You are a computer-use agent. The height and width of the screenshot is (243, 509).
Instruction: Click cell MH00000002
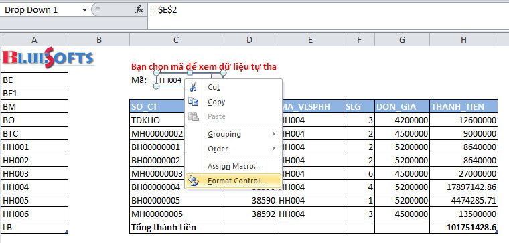coord(157,133)
